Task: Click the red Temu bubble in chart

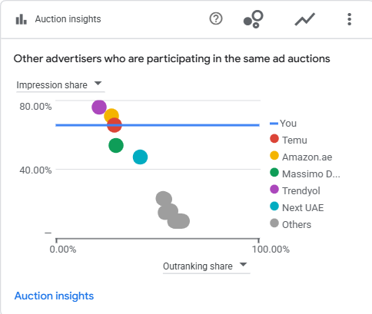Action: [x=115, y=125]
